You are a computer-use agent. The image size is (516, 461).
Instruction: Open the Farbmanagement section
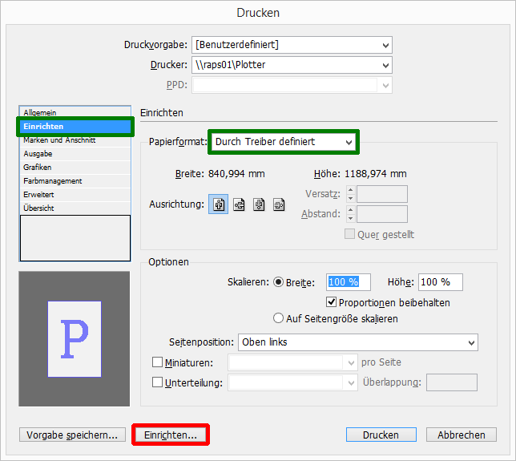pyautogui.click(x=75, y=181)
